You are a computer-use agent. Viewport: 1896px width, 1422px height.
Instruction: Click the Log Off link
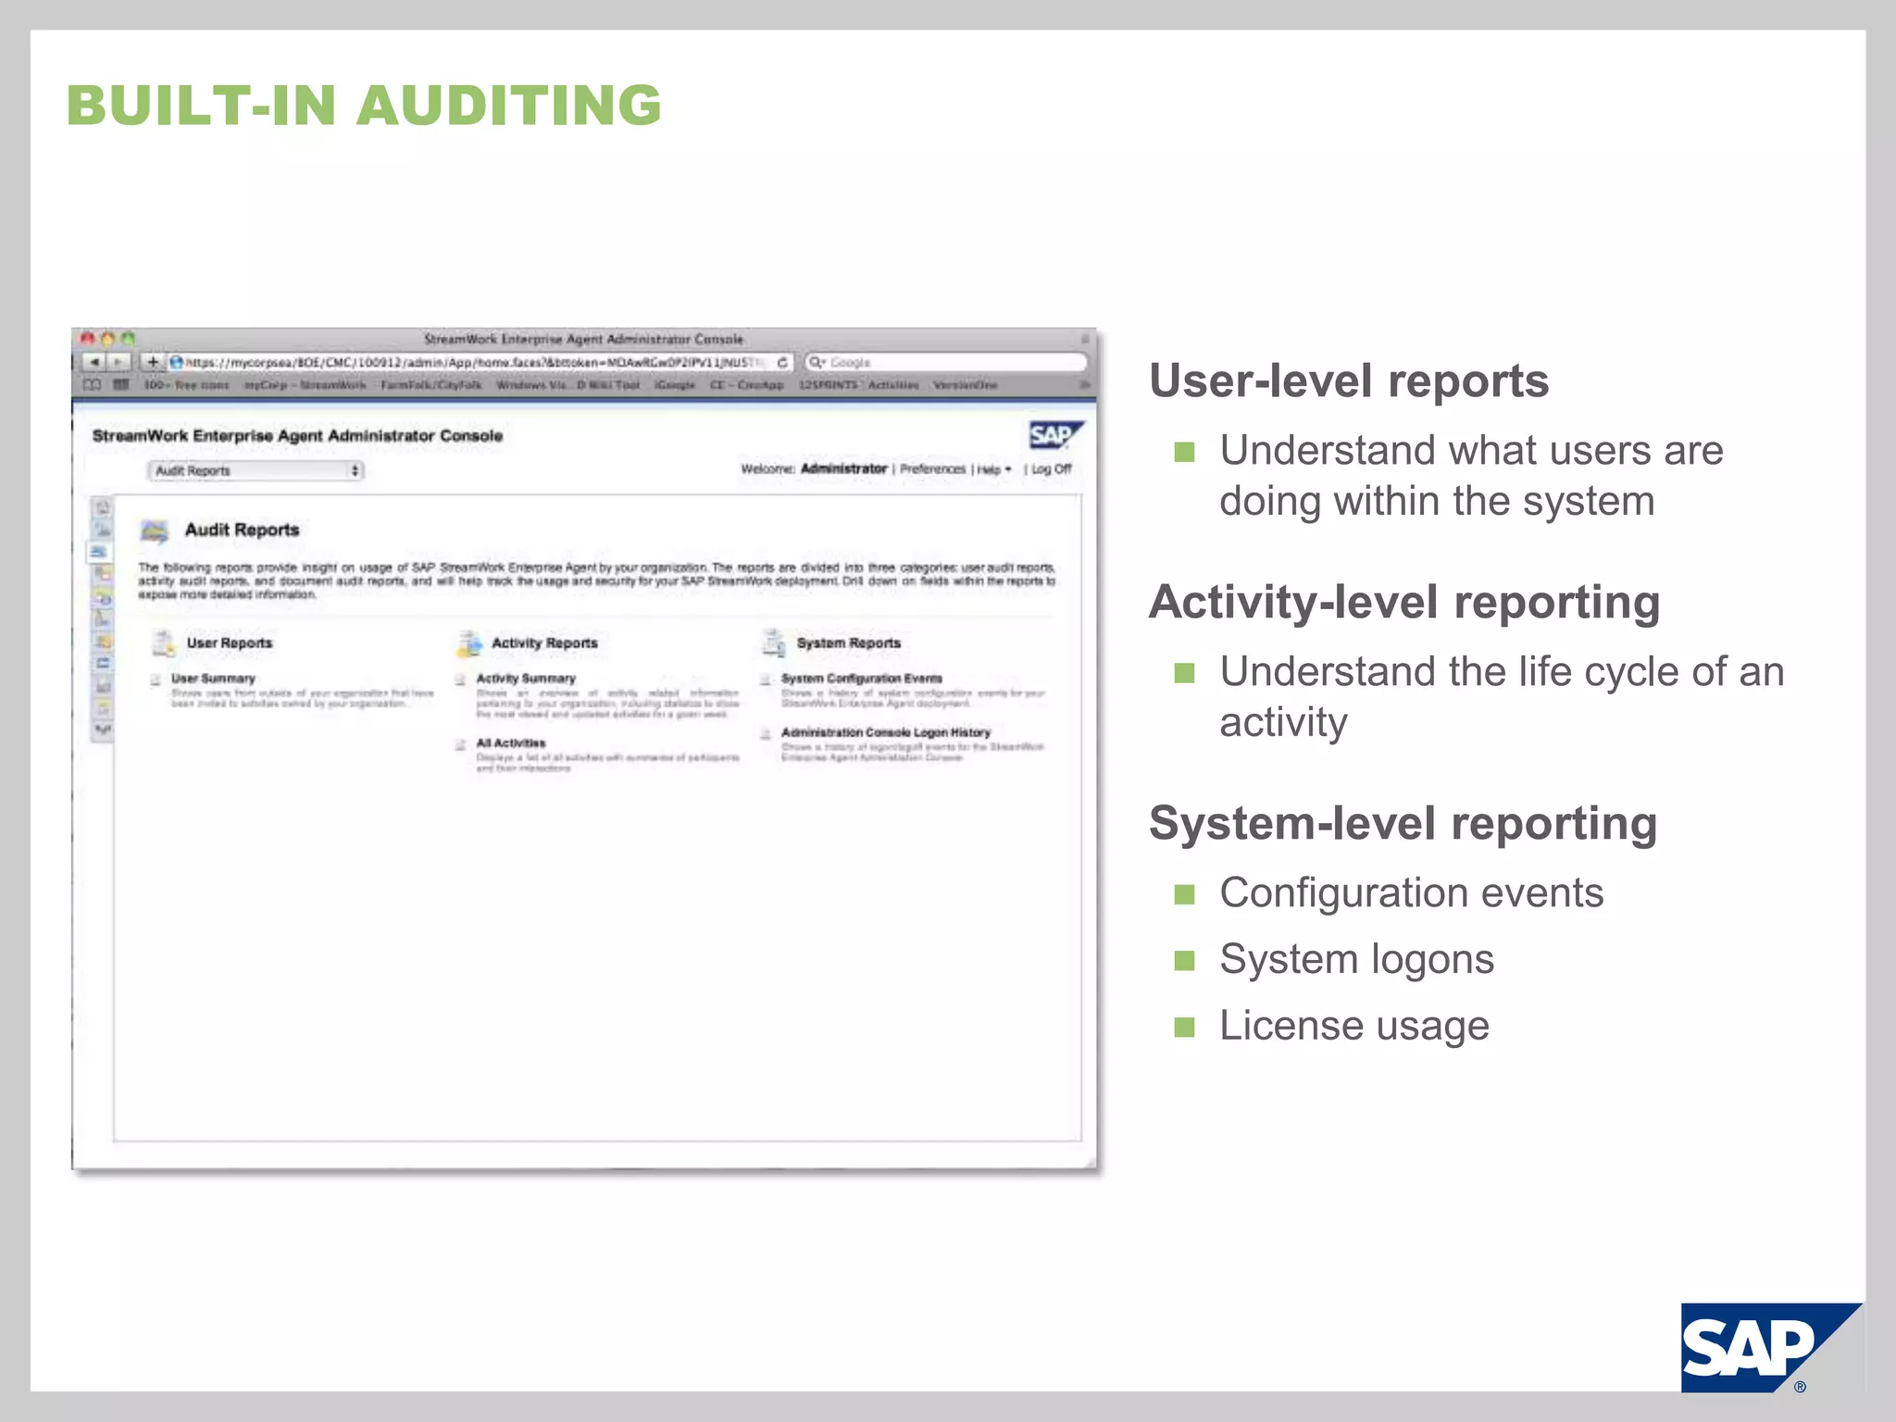(1052, 469)
